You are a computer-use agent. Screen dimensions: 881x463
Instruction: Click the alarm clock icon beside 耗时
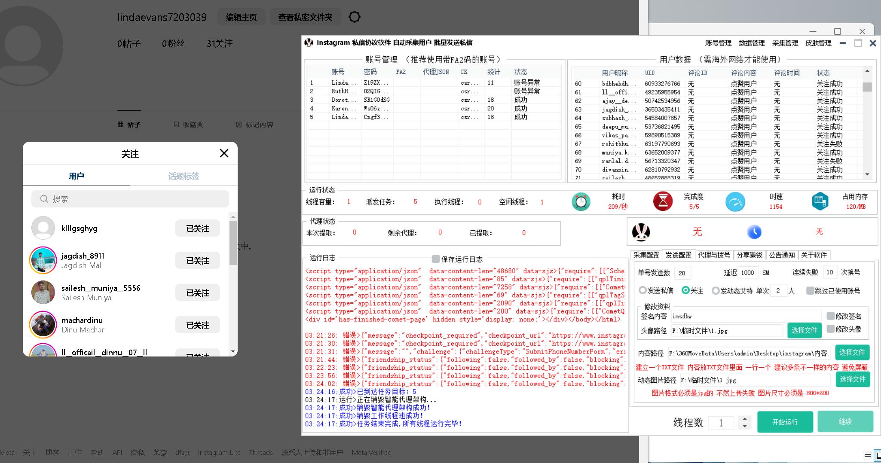[581, 202]
